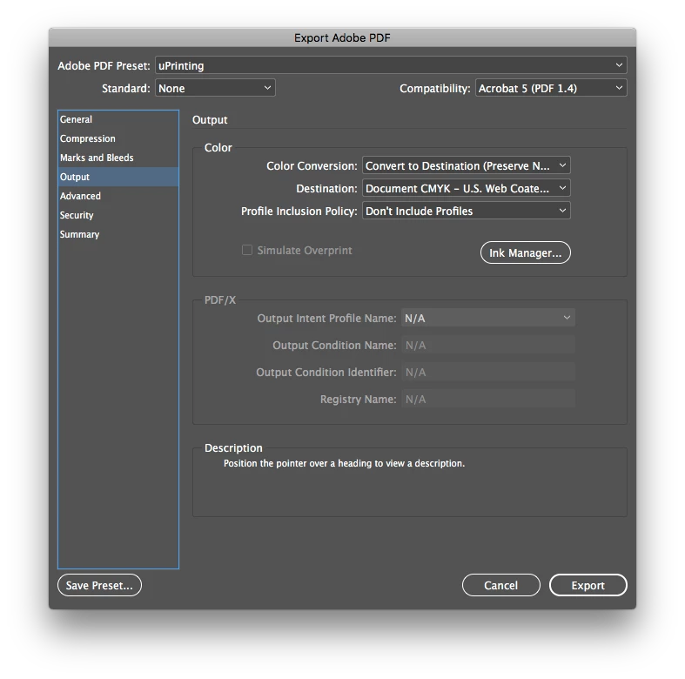Cancel the PDF export dialog
The height and width of the screenshot is (679, 685).
point(501,585)
